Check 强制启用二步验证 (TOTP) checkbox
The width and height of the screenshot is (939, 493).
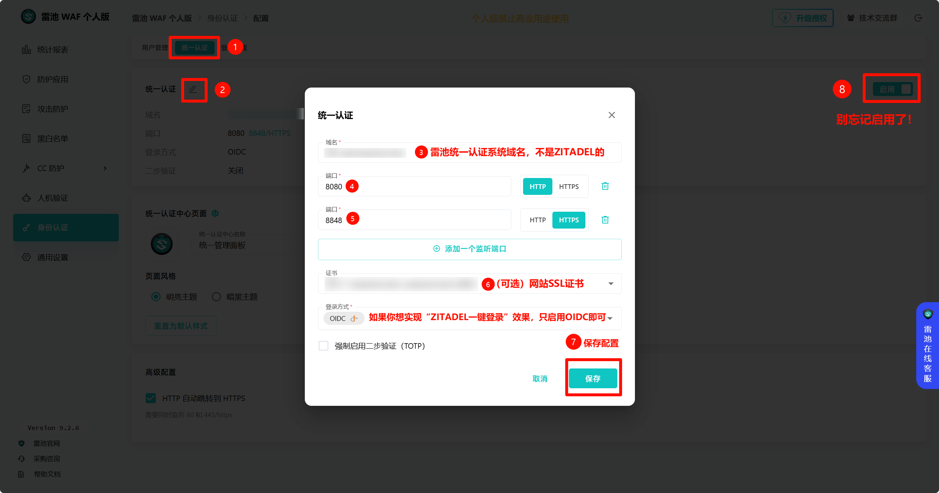click(x=324, y=346)
